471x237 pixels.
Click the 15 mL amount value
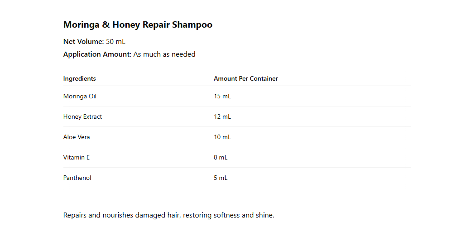(x=222, y=96)
